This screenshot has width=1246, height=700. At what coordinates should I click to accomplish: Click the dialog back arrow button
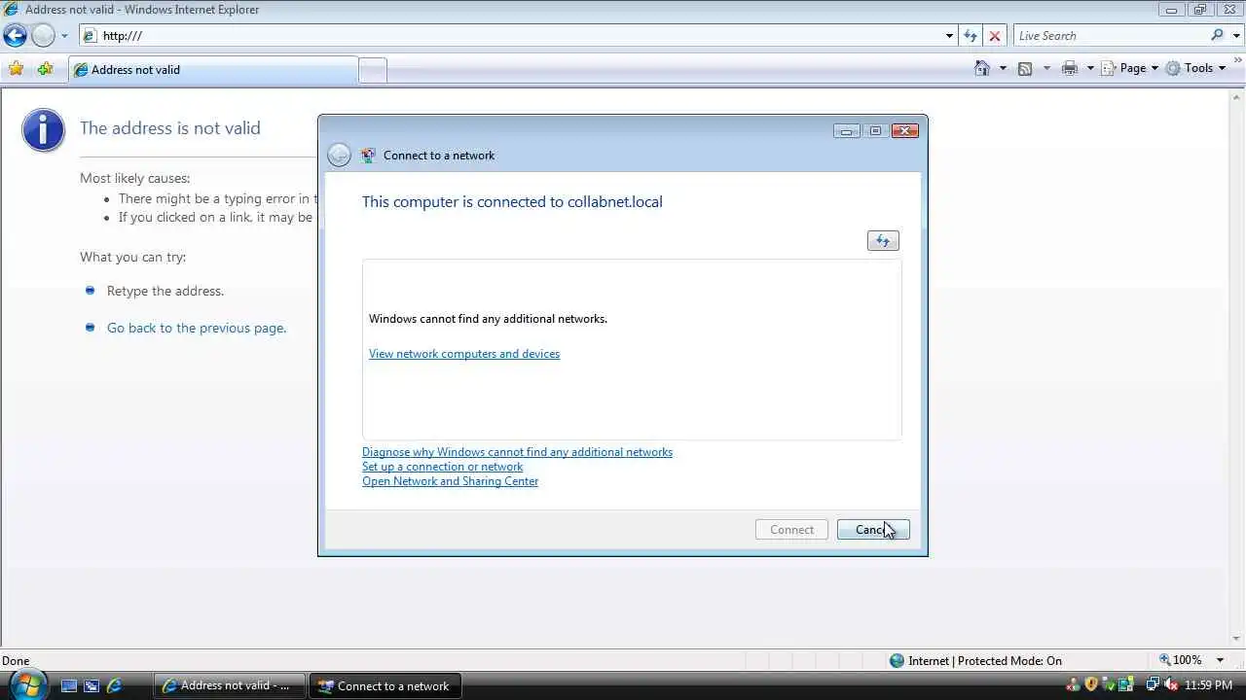click(x=339, y=155)
